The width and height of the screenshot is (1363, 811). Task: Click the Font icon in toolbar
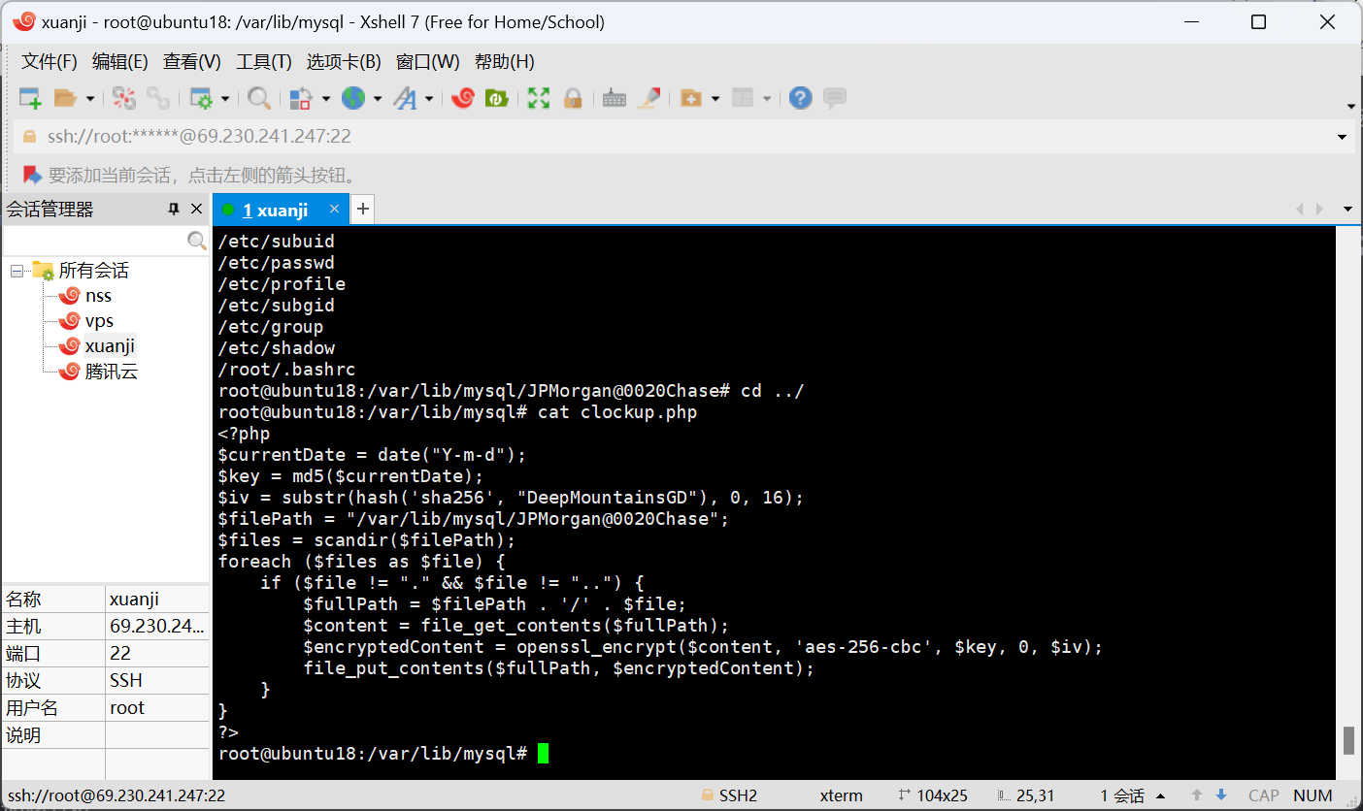pyautogui.click(x=405, y=98)
